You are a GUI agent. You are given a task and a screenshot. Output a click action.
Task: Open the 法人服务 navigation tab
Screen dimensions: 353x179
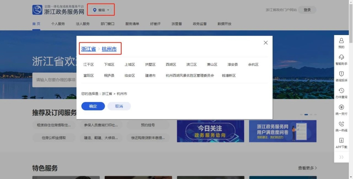83,24
